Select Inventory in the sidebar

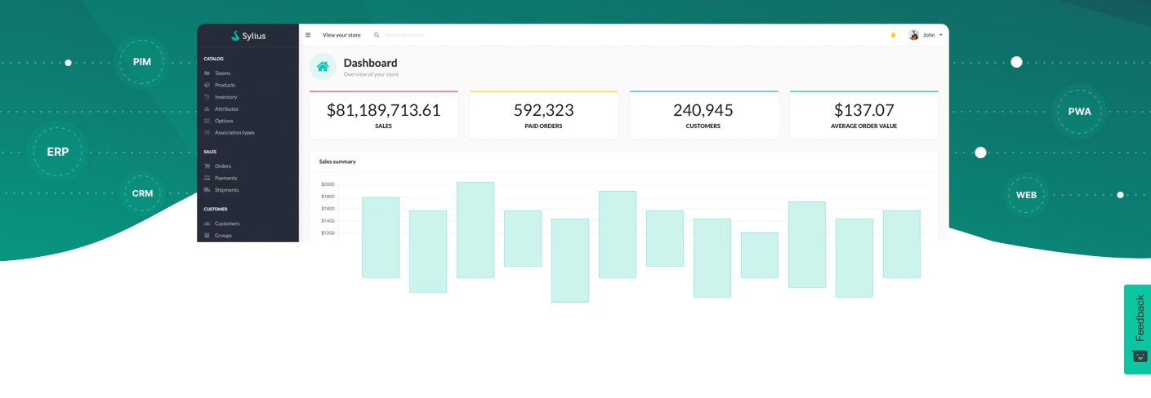225,97
